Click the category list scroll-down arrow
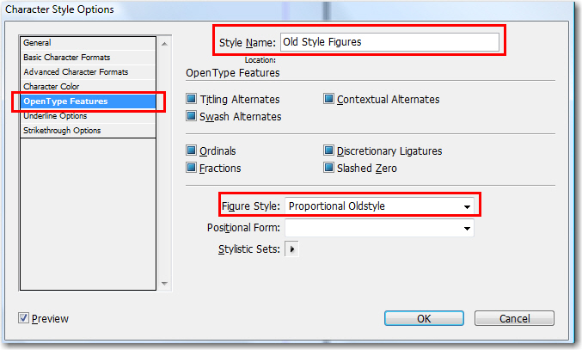The height and width of the screenshot is (350, 582). (164, 284)
